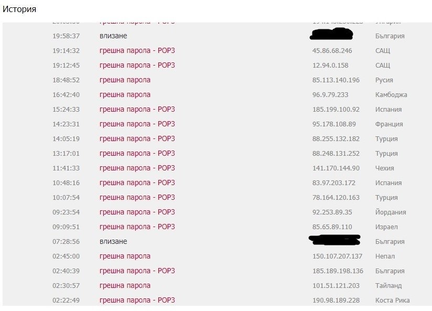432x311 pixels.
Task: Select the Коста Рика country entry
Action: [x=393, y=301]
